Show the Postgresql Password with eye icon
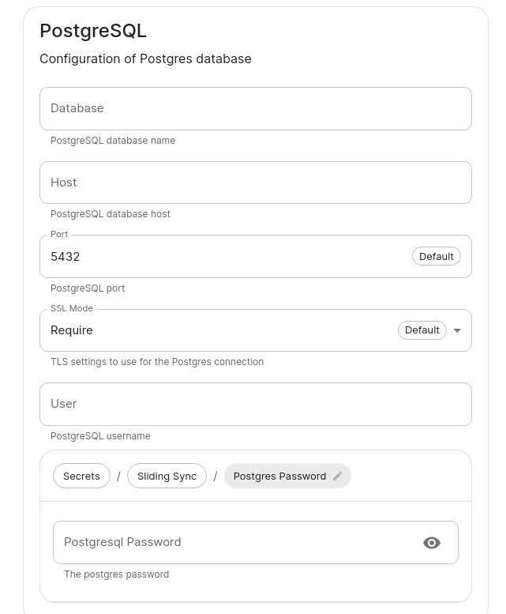 [x=432, y=543]
